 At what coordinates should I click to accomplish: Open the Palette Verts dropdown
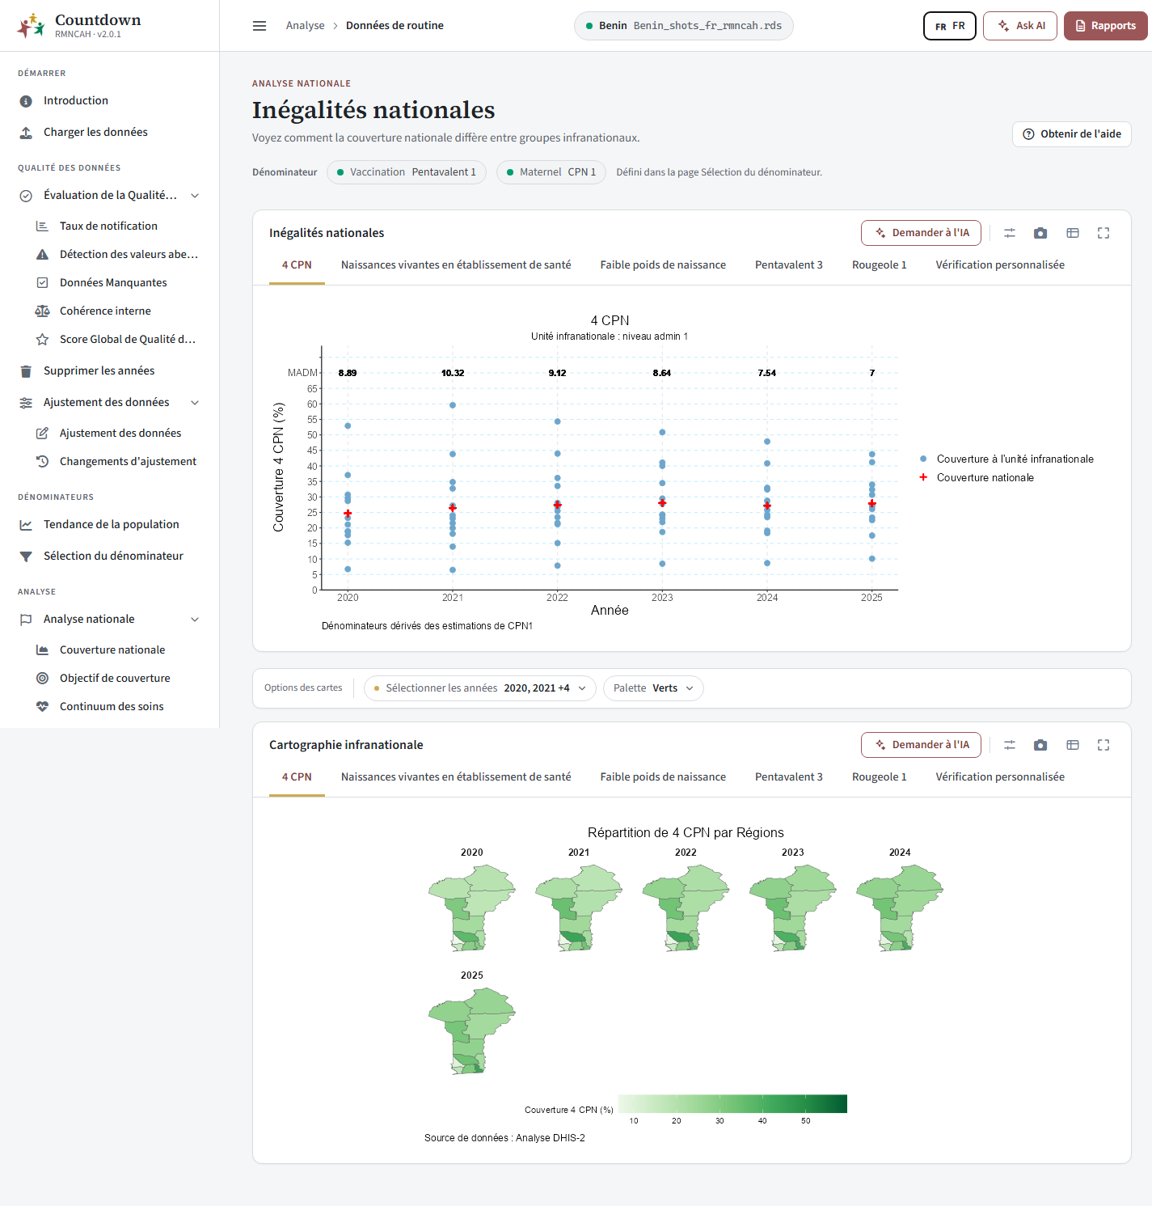[x=653, y=688]
